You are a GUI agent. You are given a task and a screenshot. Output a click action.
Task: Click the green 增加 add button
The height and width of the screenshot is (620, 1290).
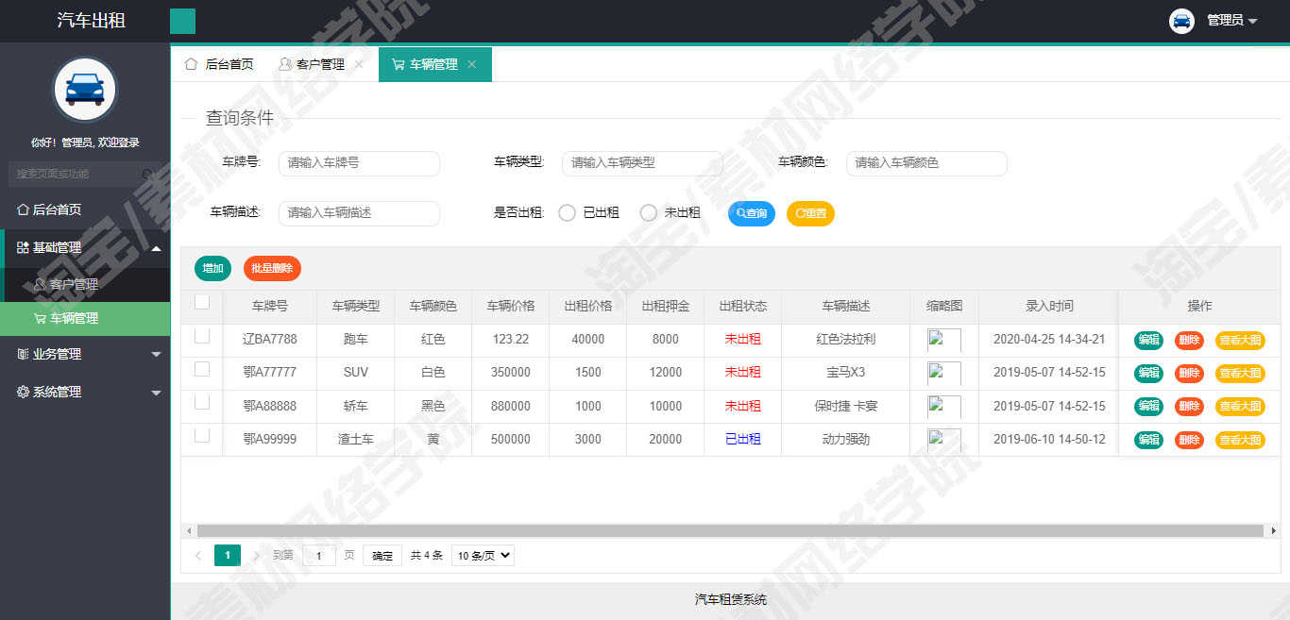point(212,269)
